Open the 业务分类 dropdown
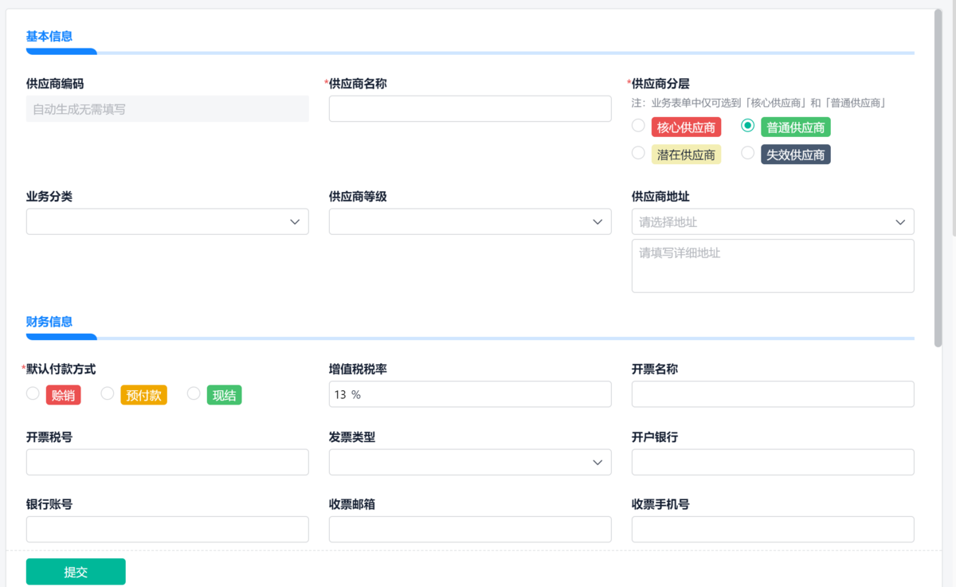This screenshot has height=587, width=956. click(x=167, y=222)
